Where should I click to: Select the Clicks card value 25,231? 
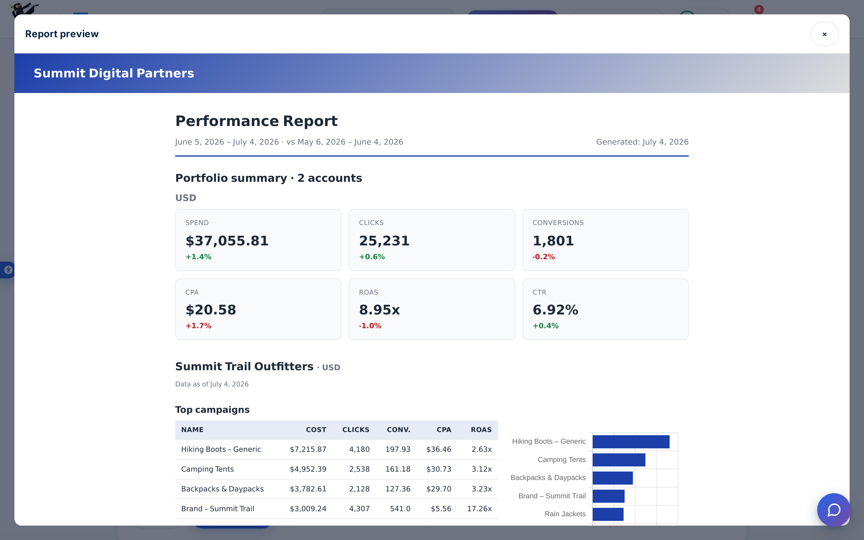click(384, 241)
